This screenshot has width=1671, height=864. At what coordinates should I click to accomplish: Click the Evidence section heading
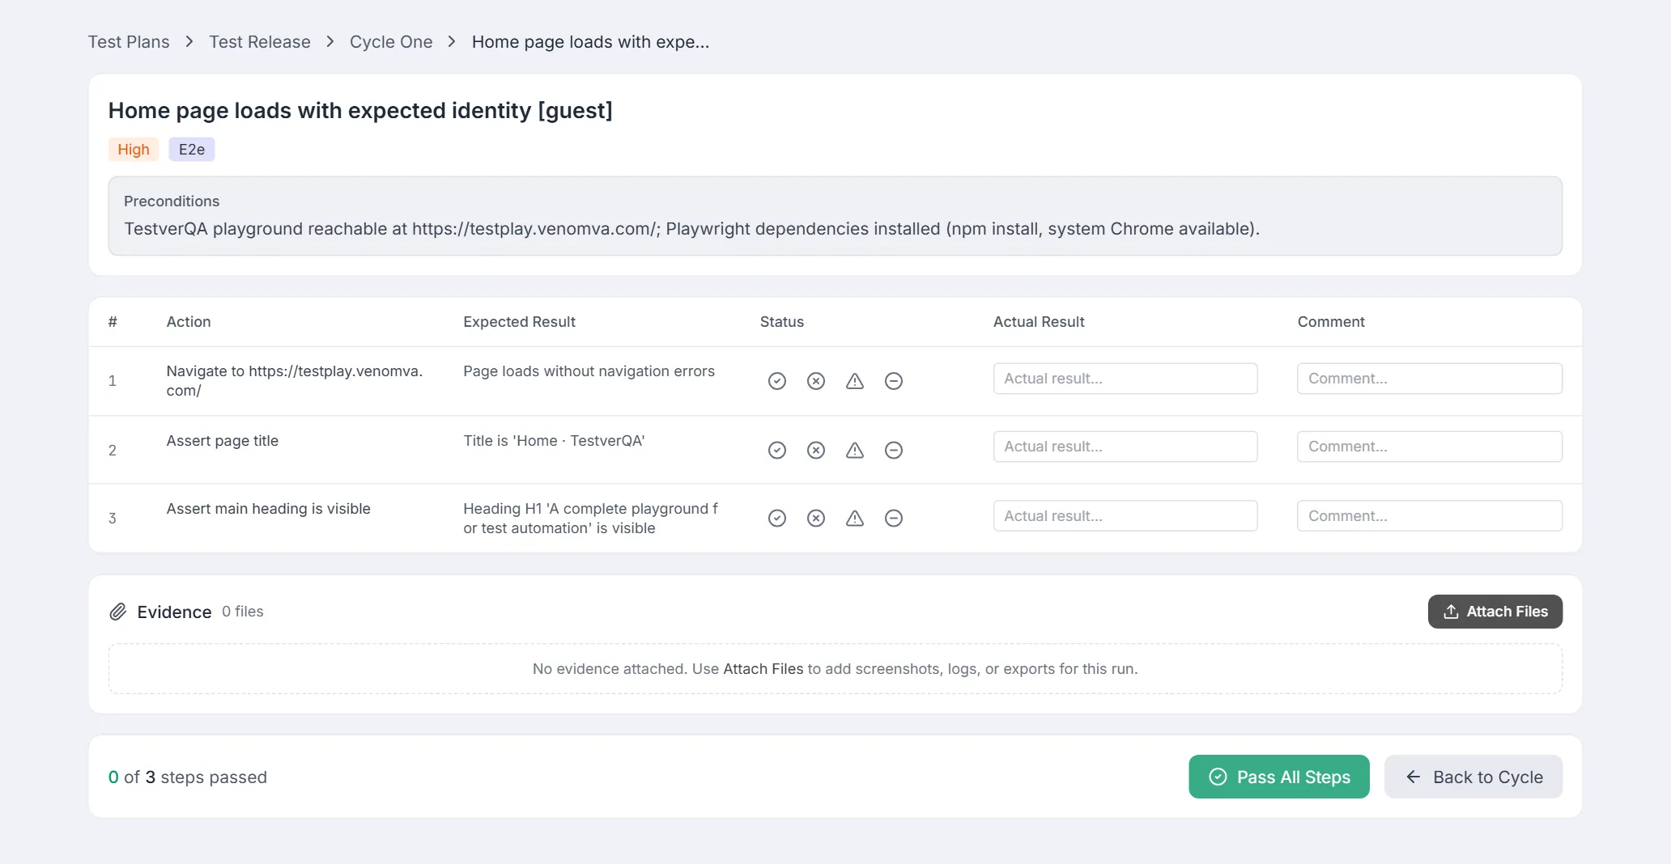pyautogui.click(x=174, y=612)
